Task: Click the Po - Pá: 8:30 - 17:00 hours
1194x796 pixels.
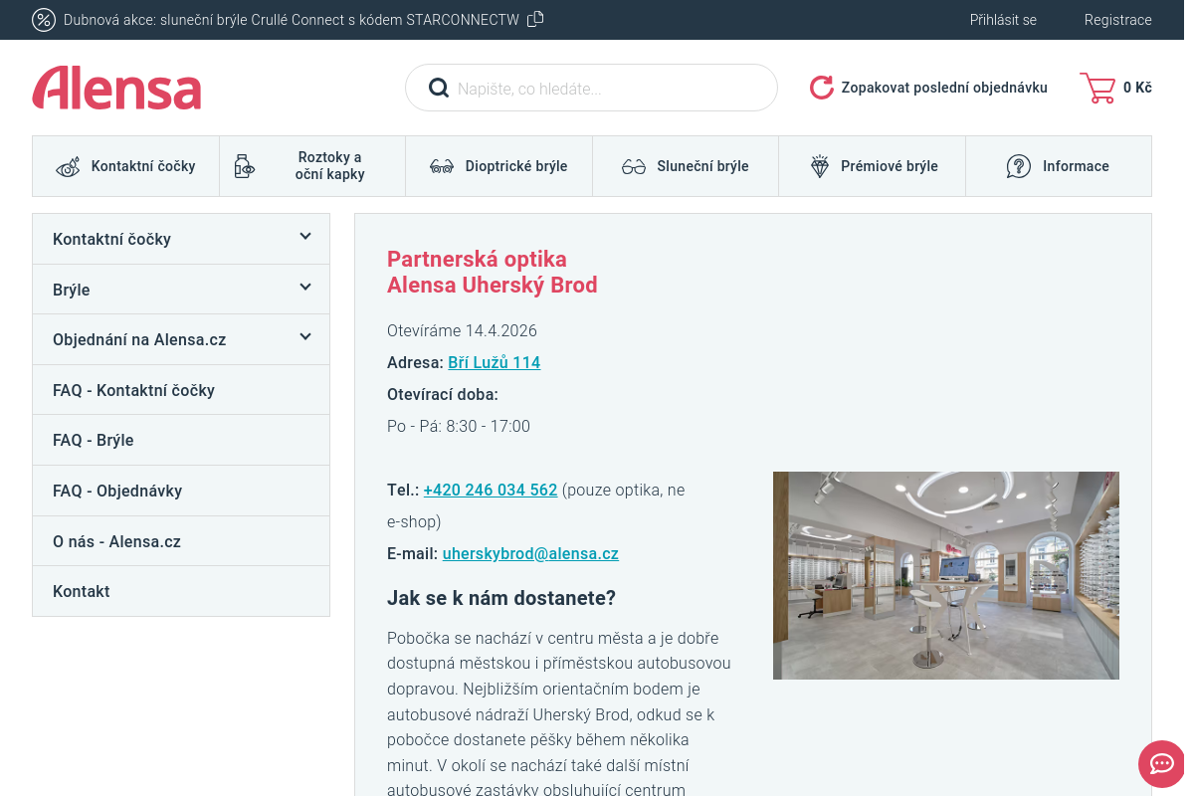Action: pos(459,426)
